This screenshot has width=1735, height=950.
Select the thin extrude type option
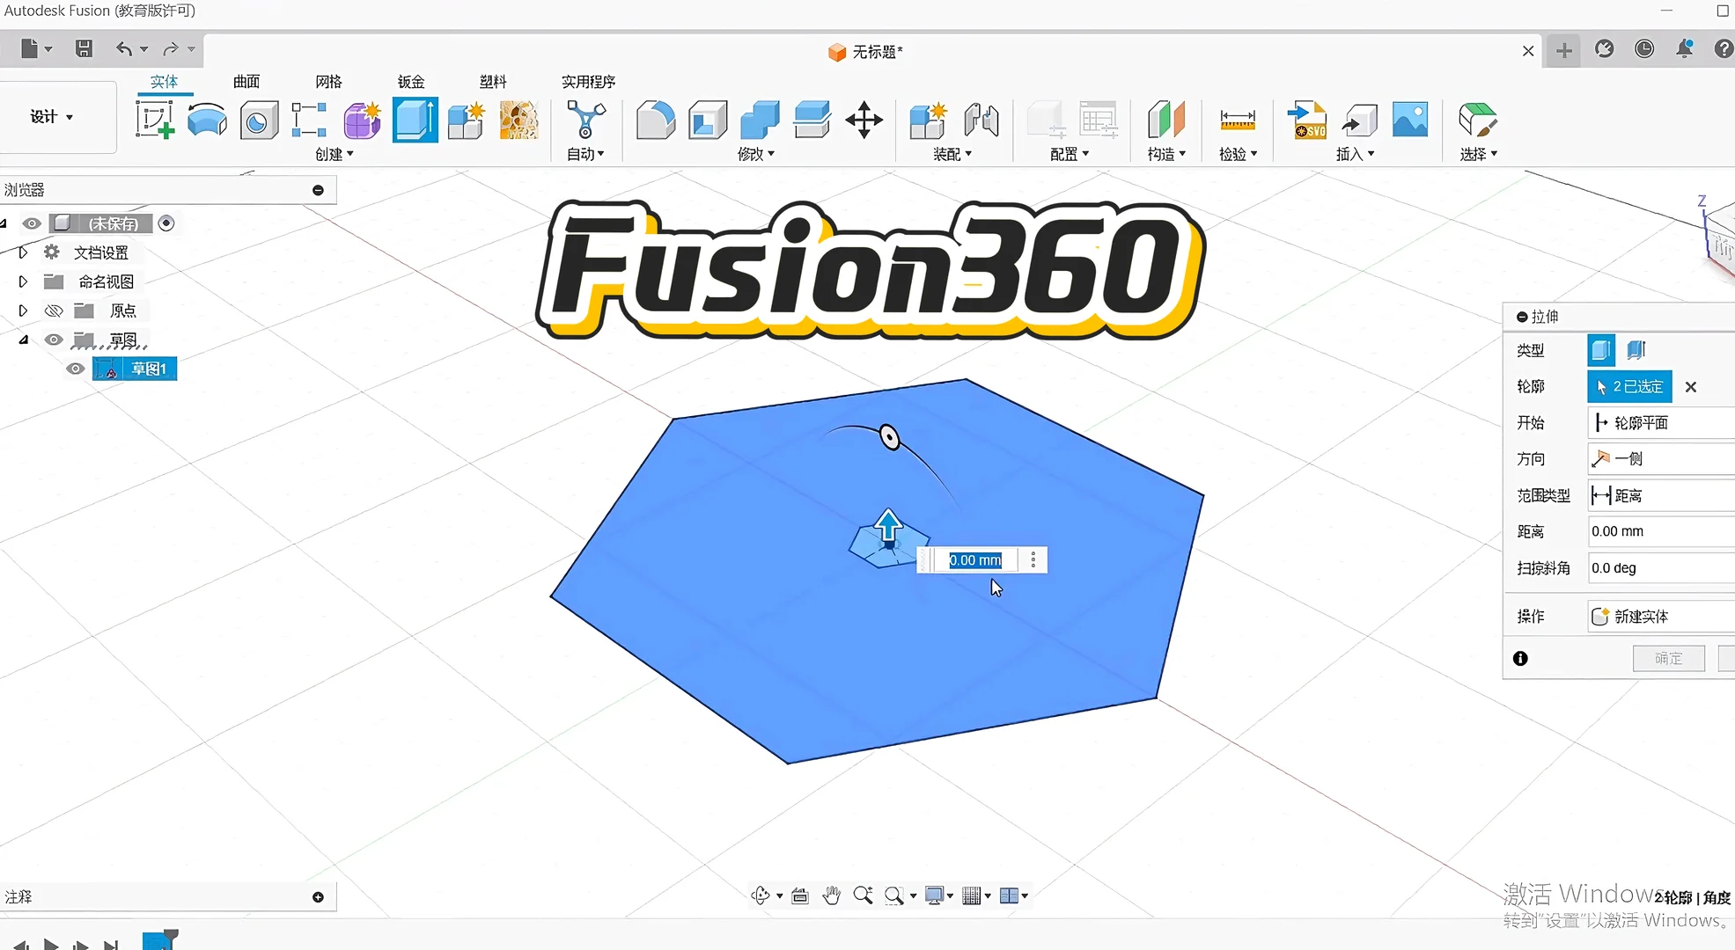pos(1636,350)
